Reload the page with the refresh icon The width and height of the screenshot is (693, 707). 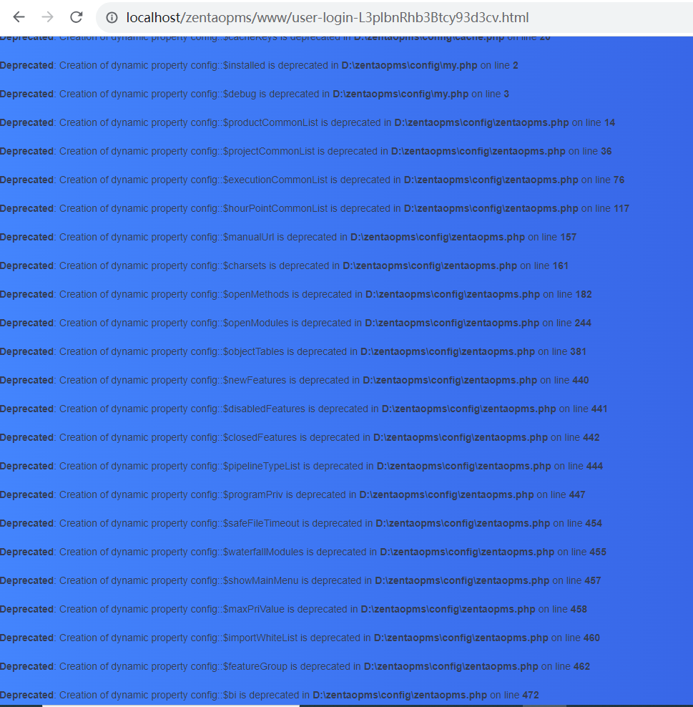[76, 17]
